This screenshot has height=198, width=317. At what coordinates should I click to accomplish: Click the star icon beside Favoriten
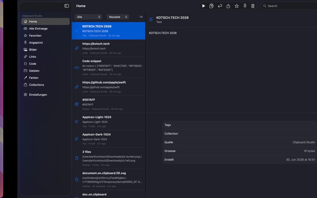pyautogui.click(x=25, y=36)
